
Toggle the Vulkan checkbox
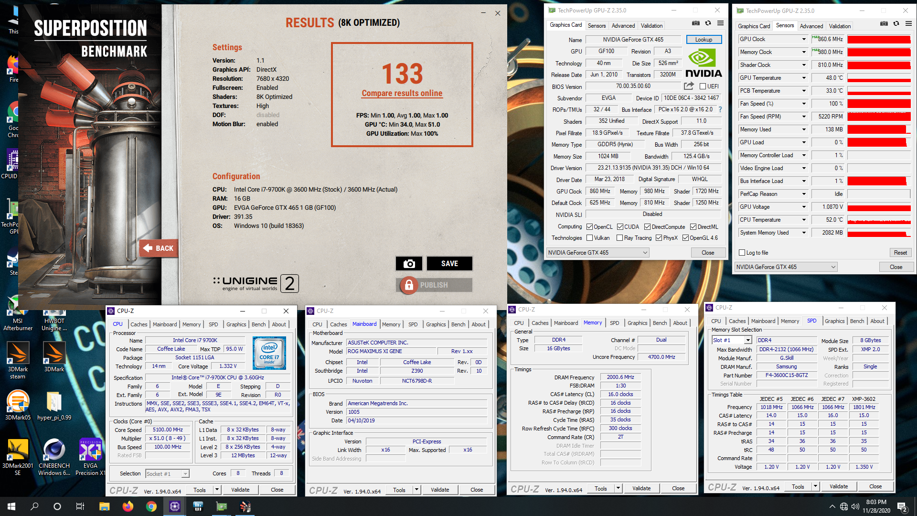click(x=589, y=238)
